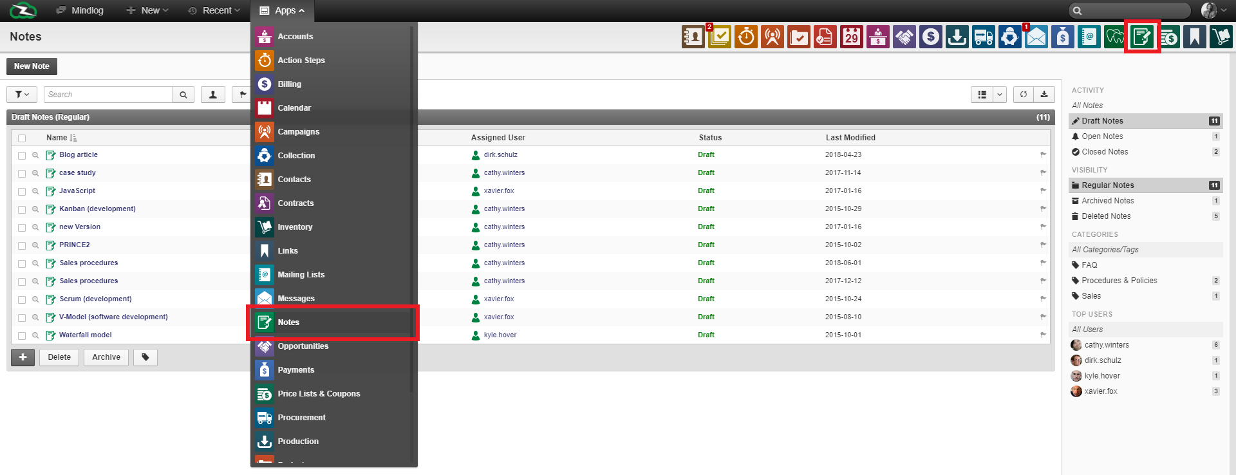This screenshot has width=1236, height=475.
Task: Choose Contacts in the Apps menu
Action: coord(294,180)
